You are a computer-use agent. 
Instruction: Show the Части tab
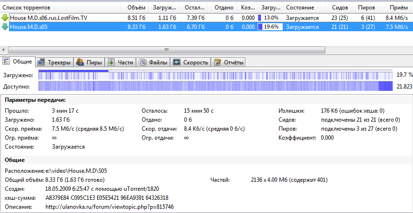pos(121,62)
